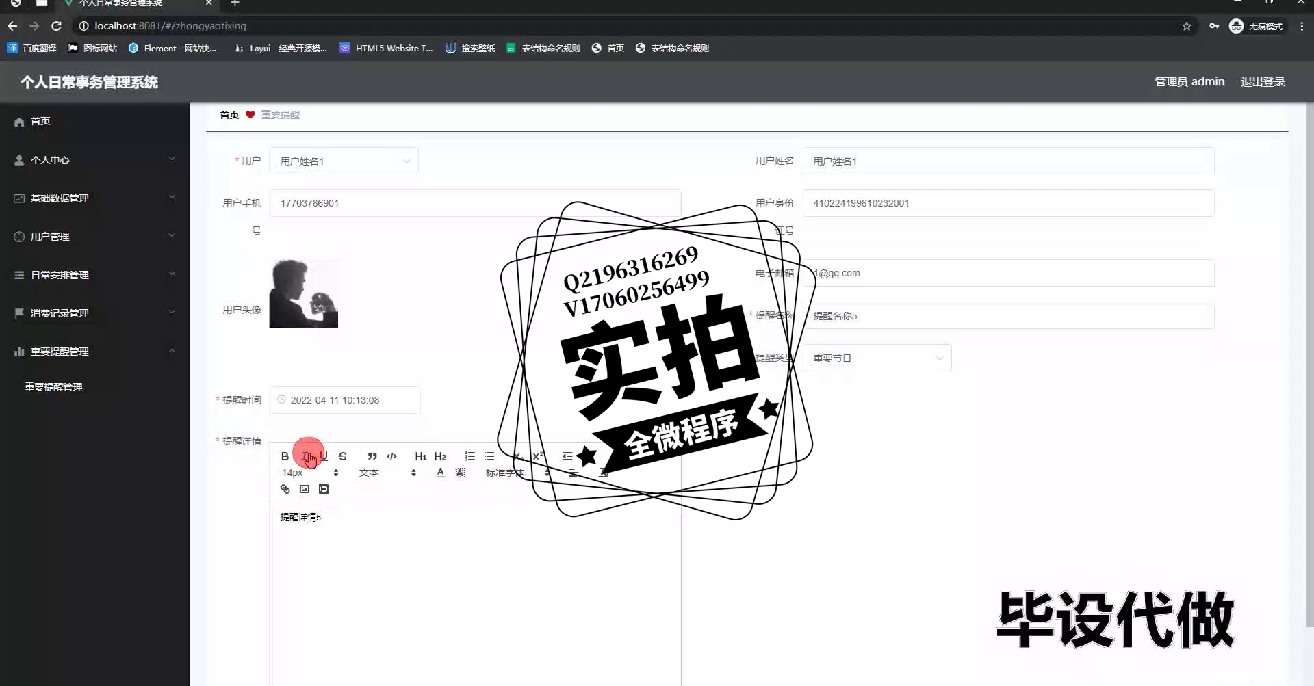Expand 消费记录管理 sidebar menu
Image resolution: width=1314 pixels, height=686 pixels.
pos(94,313)
